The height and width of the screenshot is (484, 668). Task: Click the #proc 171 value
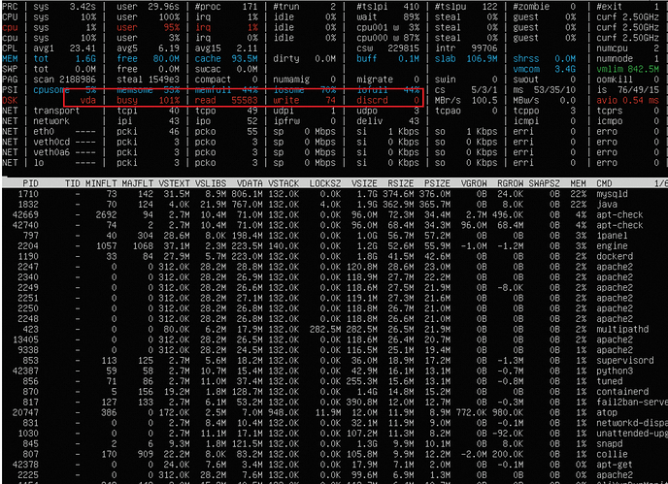(x=226, y=7)
